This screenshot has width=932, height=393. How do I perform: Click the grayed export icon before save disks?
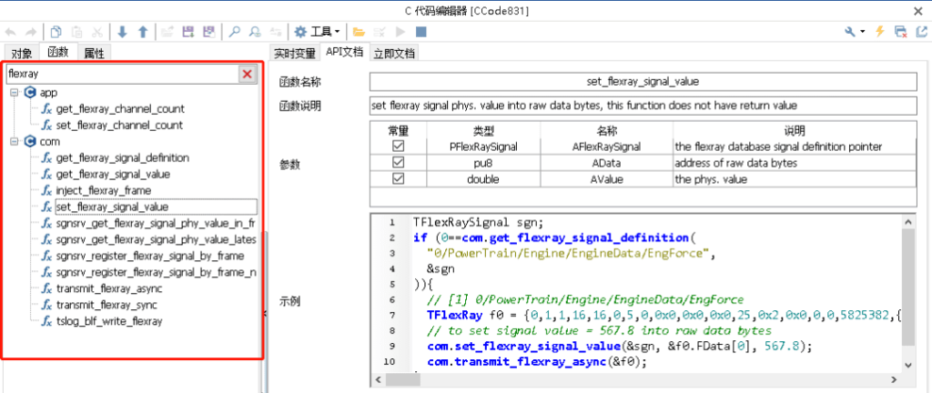point(167,32)
